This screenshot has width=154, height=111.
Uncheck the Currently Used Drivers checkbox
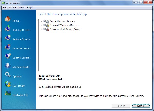[x=44, y=21]
